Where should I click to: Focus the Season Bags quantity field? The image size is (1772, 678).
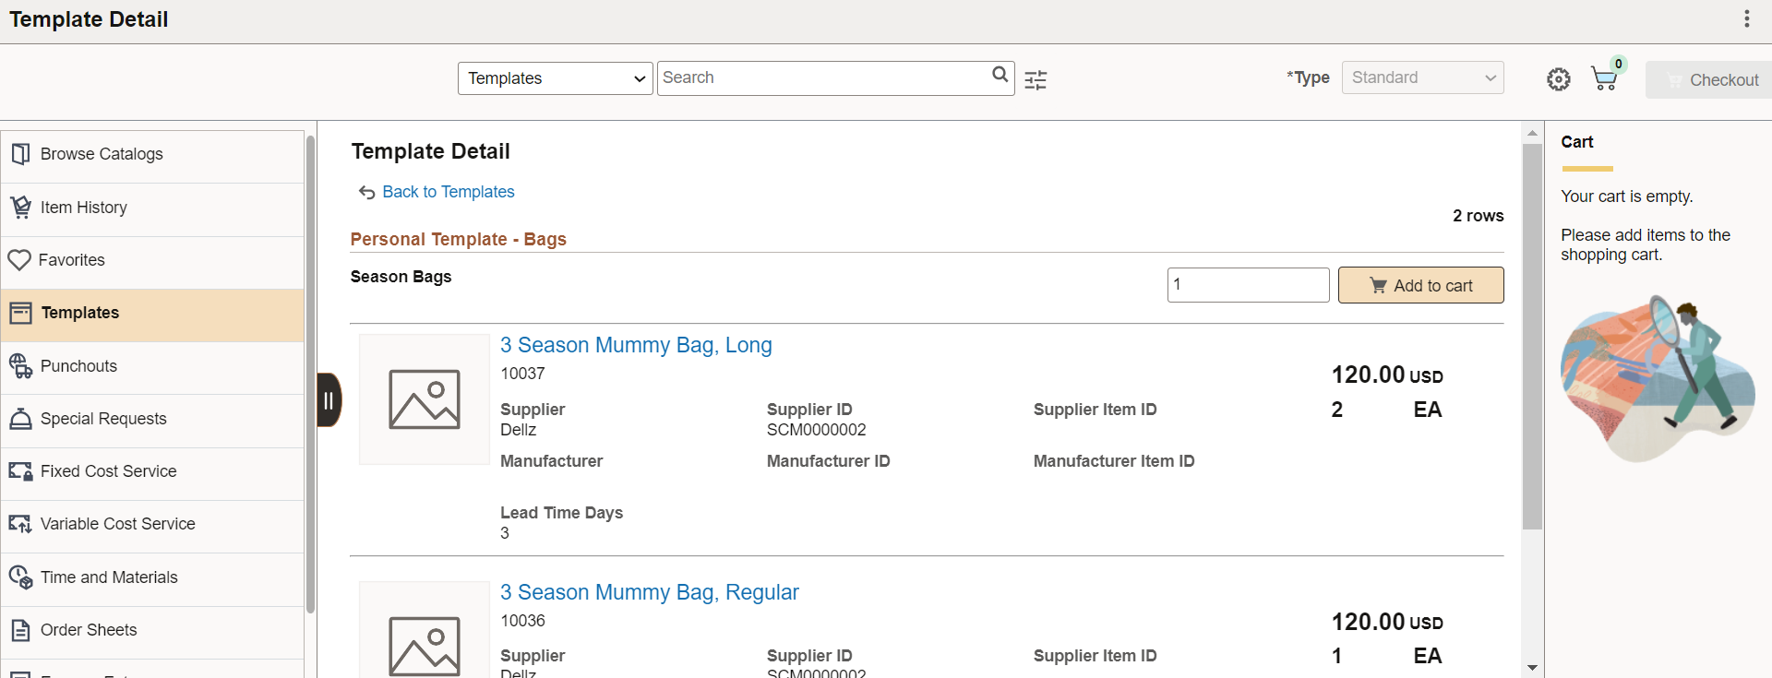(x=1248, y=285)
